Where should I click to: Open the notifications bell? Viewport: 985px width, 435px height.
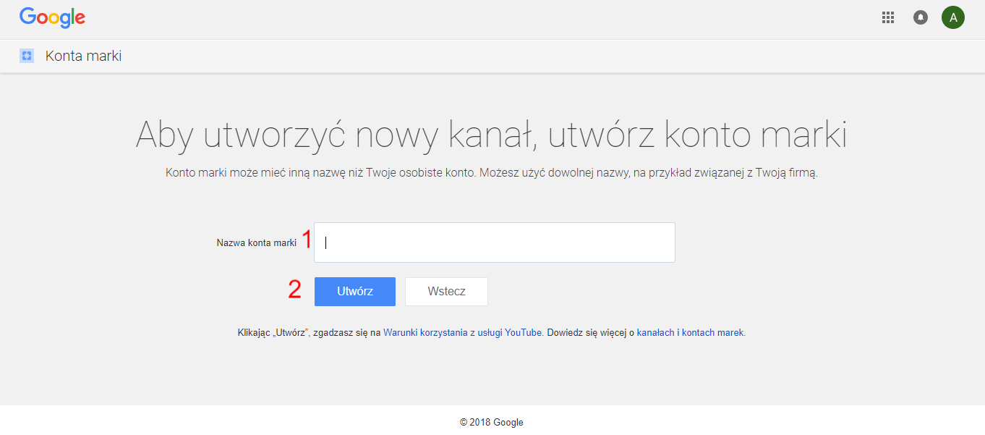click(x=921, y=17)
